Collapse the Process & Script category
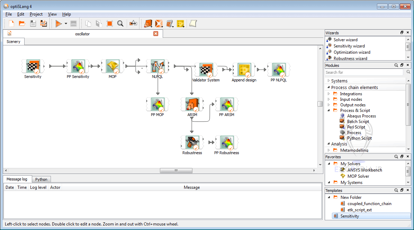 point(328,110)
